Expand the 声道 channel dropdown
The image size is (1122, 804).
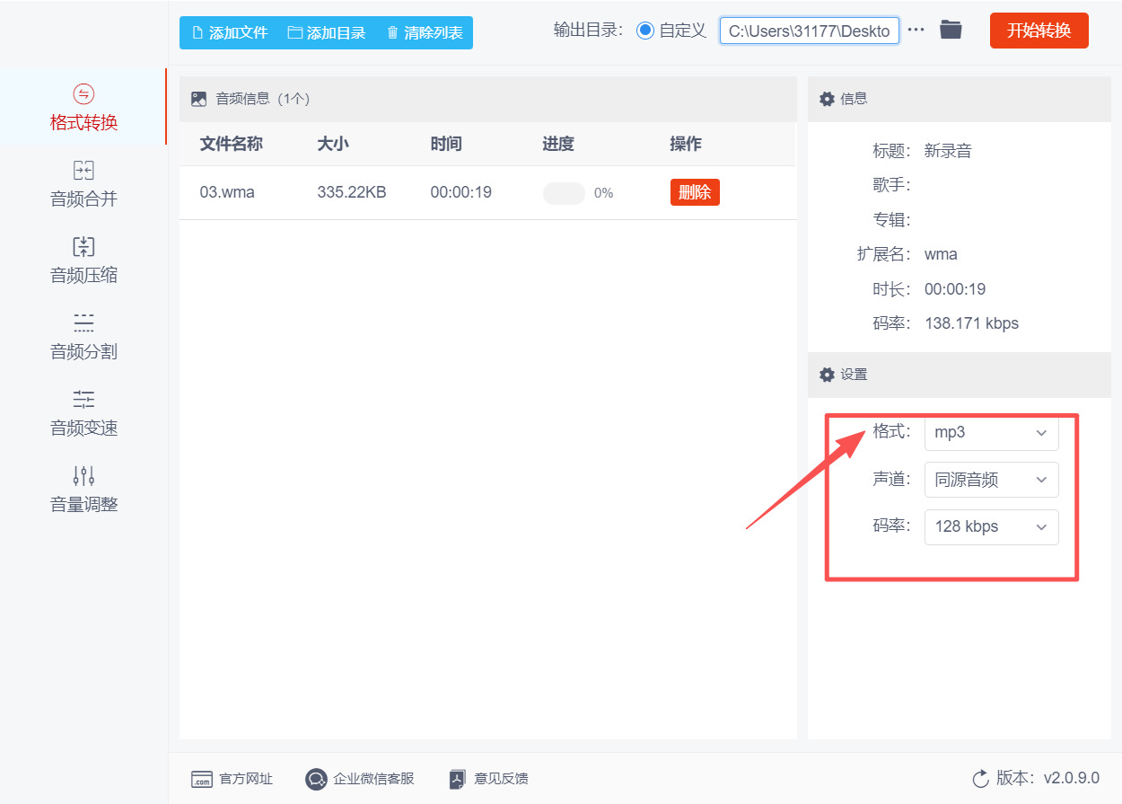pos(991,480)
